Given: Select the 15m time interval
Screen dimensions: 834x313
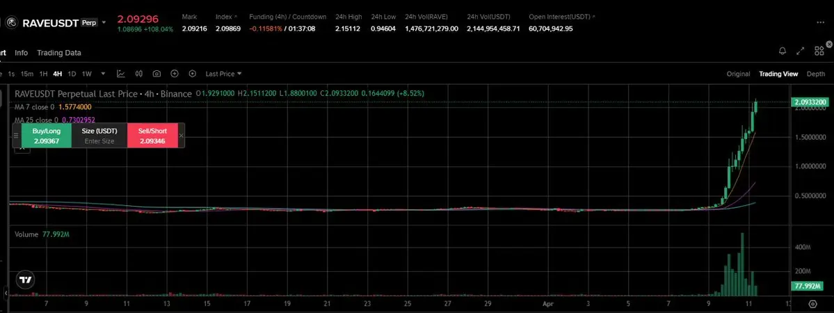Looking at the screenshot, I should coord(27,74).
